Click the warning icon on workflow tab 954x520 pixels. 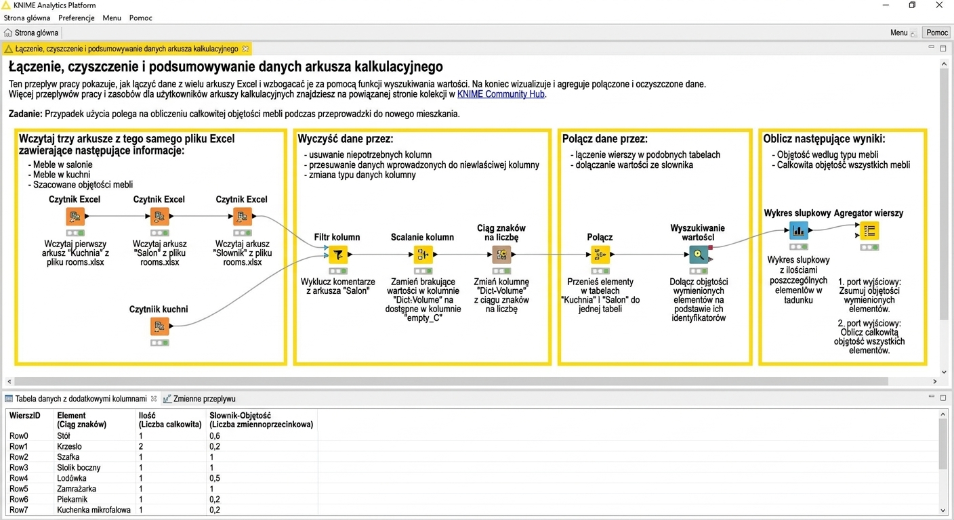pos(9,49)
